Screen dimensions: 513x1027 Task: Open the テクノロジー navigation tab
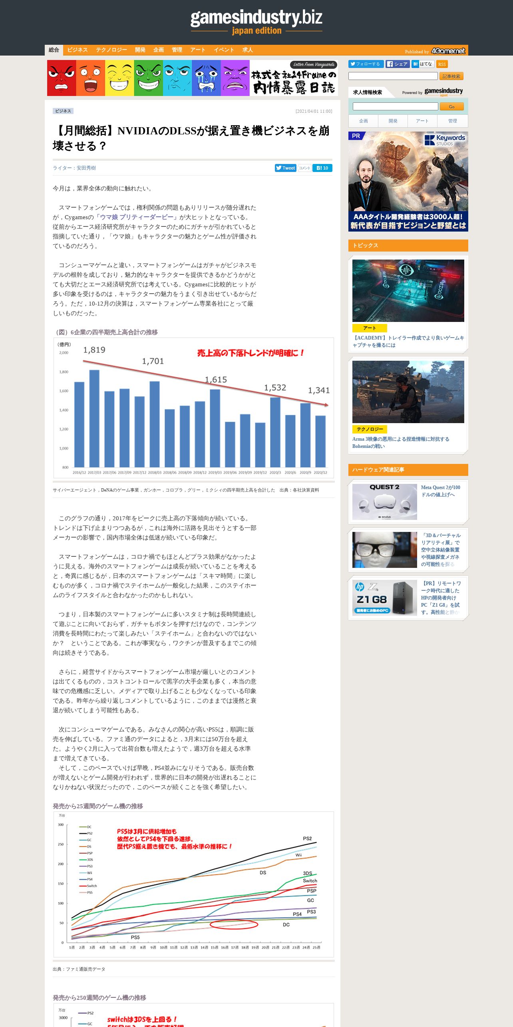point(111,50)
